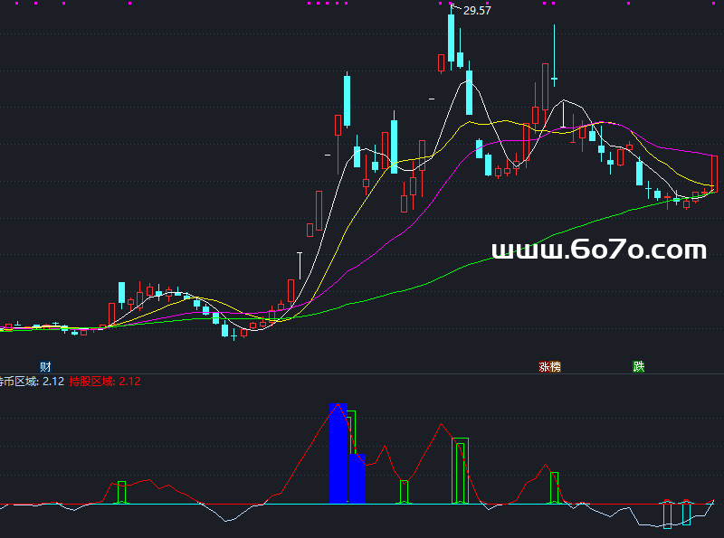Click the tallest cyan candle under 29.57

[x=451, y=38]
